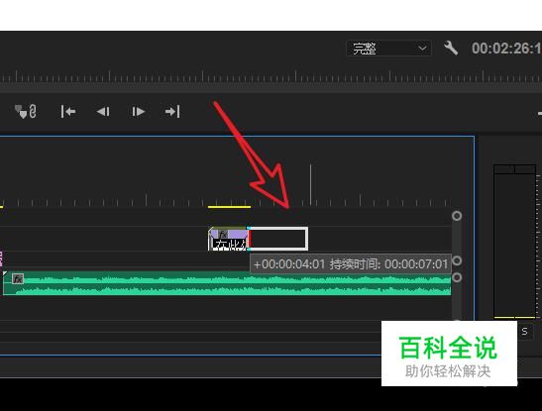Screen dimensions: 542x411
Task: Go to In point button
Action: (x=68, y=112)
